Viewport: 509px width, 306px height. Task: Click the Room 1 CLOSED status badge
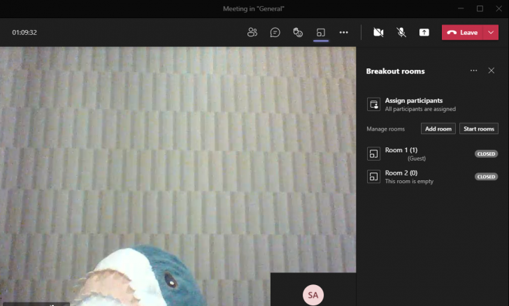(x=487, y=154)
